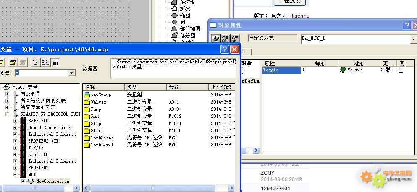Click the 静态 column header
Viewport: 417px width, 192px height.
click(320, 63)
